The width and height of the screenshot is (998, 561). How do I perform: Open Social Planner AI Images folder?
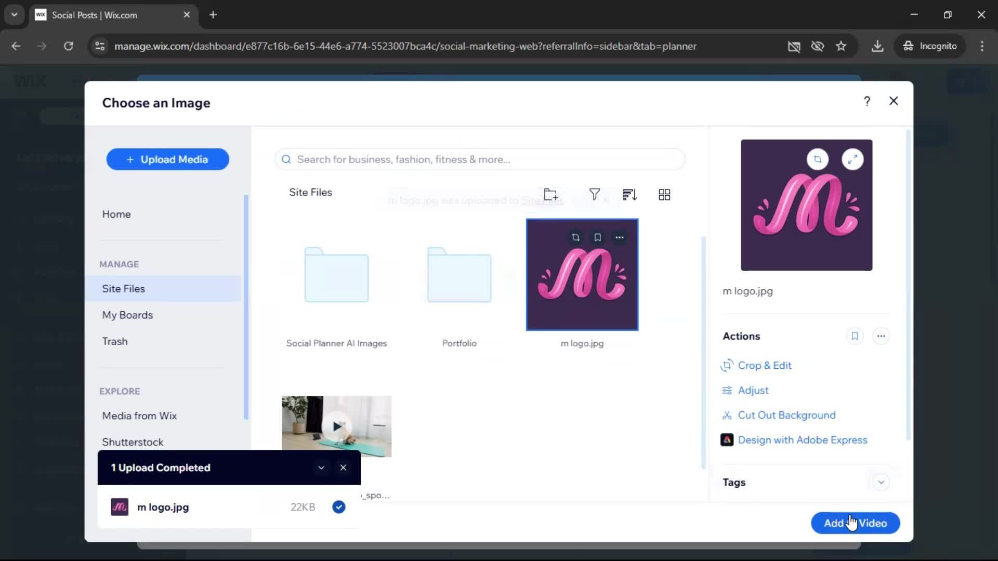(336, 275)
